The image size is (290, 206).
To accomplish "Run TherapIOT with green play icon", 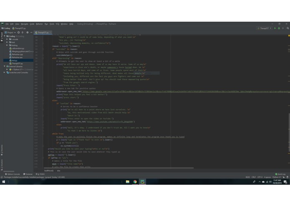I will click(x=275, y=28).
